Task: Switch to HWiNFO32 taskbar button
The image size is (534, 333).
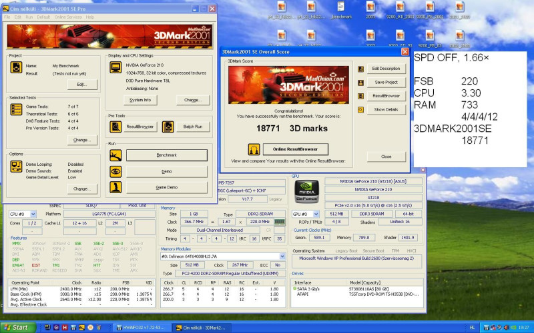Action: click(x=141, y=328)
